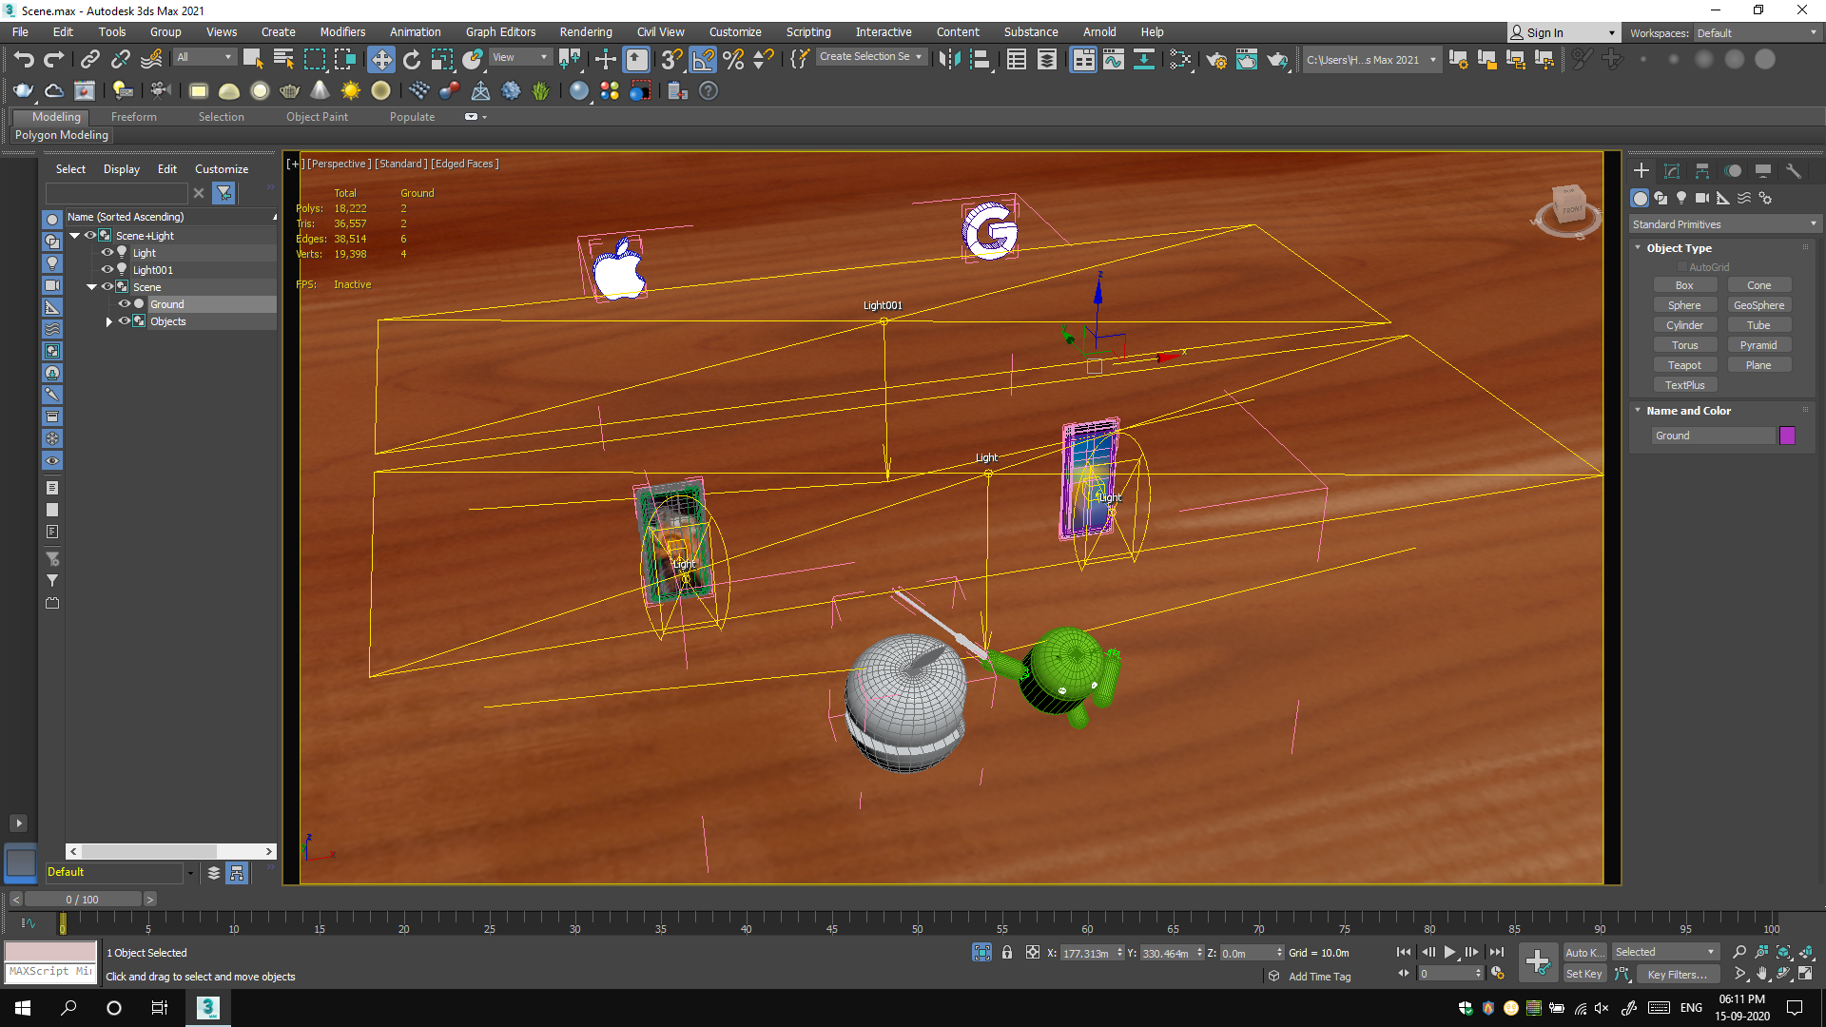This screenshot has width=1826, height=1027.
Task: Click the ViewCube in viewport
Action: tap(1567, 207)
